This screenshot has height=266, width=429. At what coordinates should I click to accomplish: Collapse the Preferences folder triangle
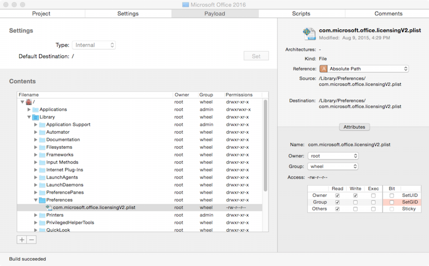pyautogui.click(x=36, y=200)
